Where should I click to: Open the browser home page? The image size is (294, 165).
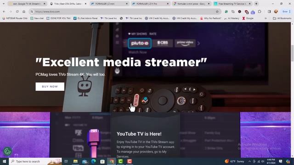click(24, 11)
